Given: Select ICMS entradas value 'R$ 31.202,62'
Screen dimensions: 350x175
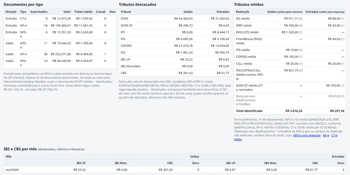Looking at the screenshot, I should (220, 18).
